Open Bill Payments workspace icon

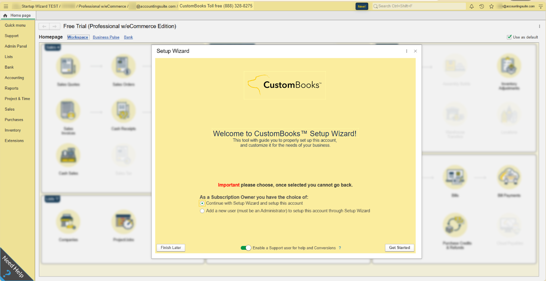click(x=509, y=177)
